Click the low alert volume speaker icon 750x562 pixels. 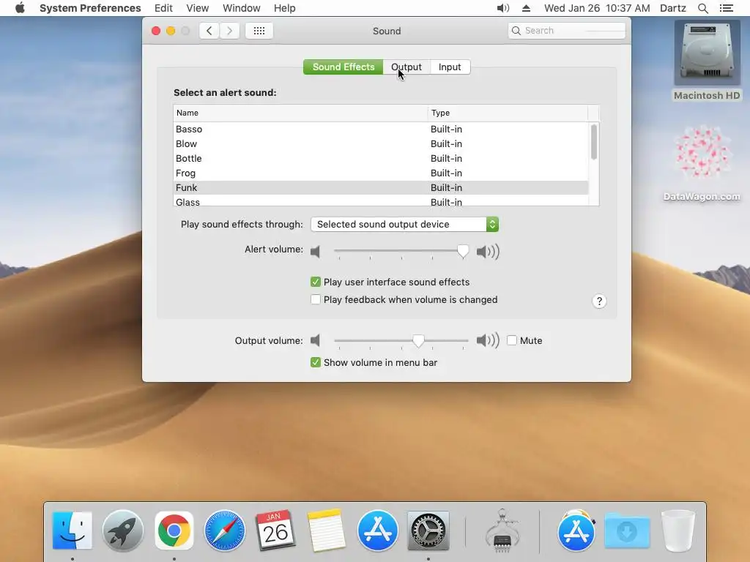point(315,252)
